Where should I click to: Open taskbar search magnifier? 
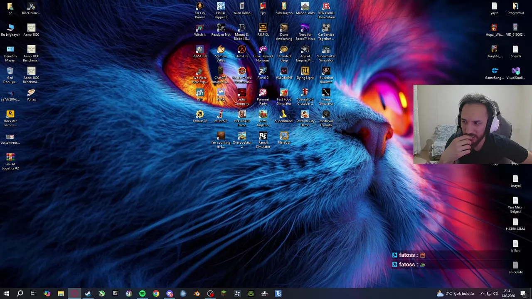tap(20, 294)
